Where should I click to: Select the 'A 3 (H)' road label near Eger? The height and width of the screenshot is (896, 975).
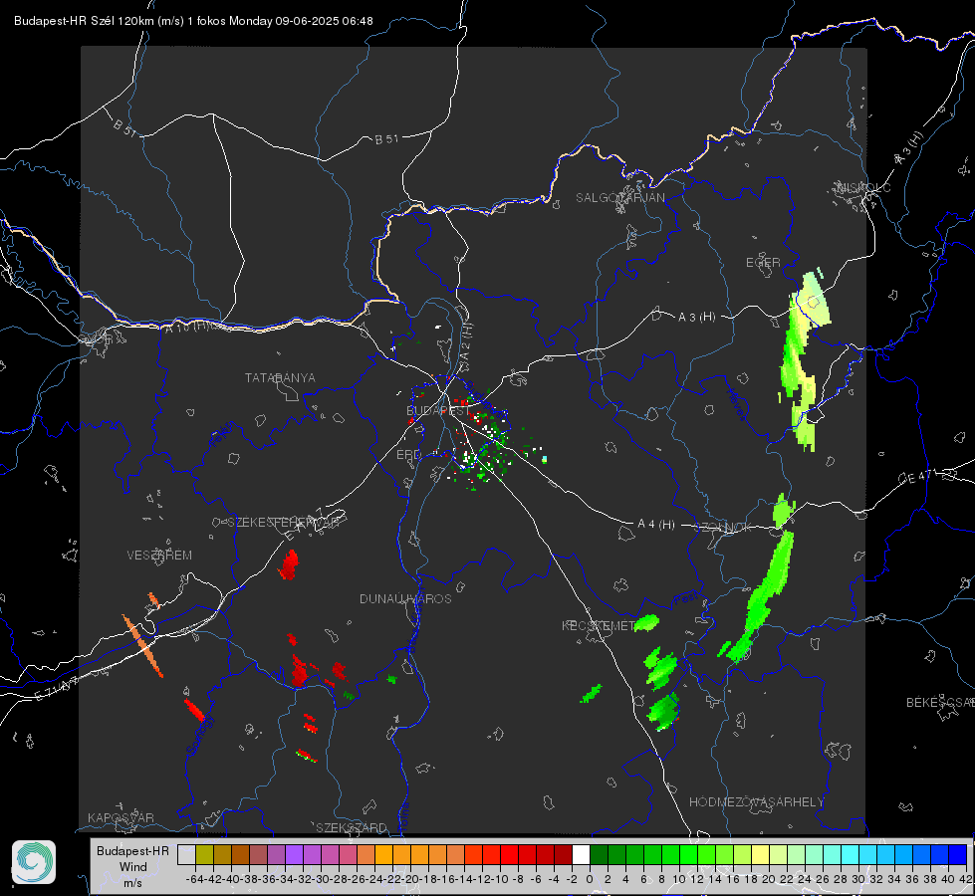coord(696,317)
